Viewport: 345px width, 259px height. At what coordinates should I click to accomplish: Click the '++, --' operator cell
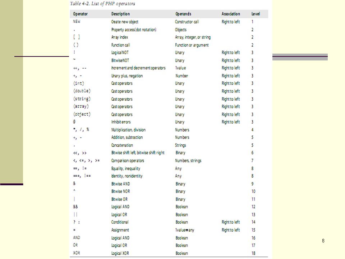pos(80,68)
